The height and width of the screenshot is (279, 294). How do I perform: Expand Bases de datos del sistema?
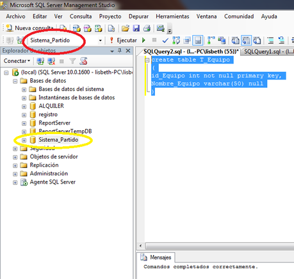point(24,90)
